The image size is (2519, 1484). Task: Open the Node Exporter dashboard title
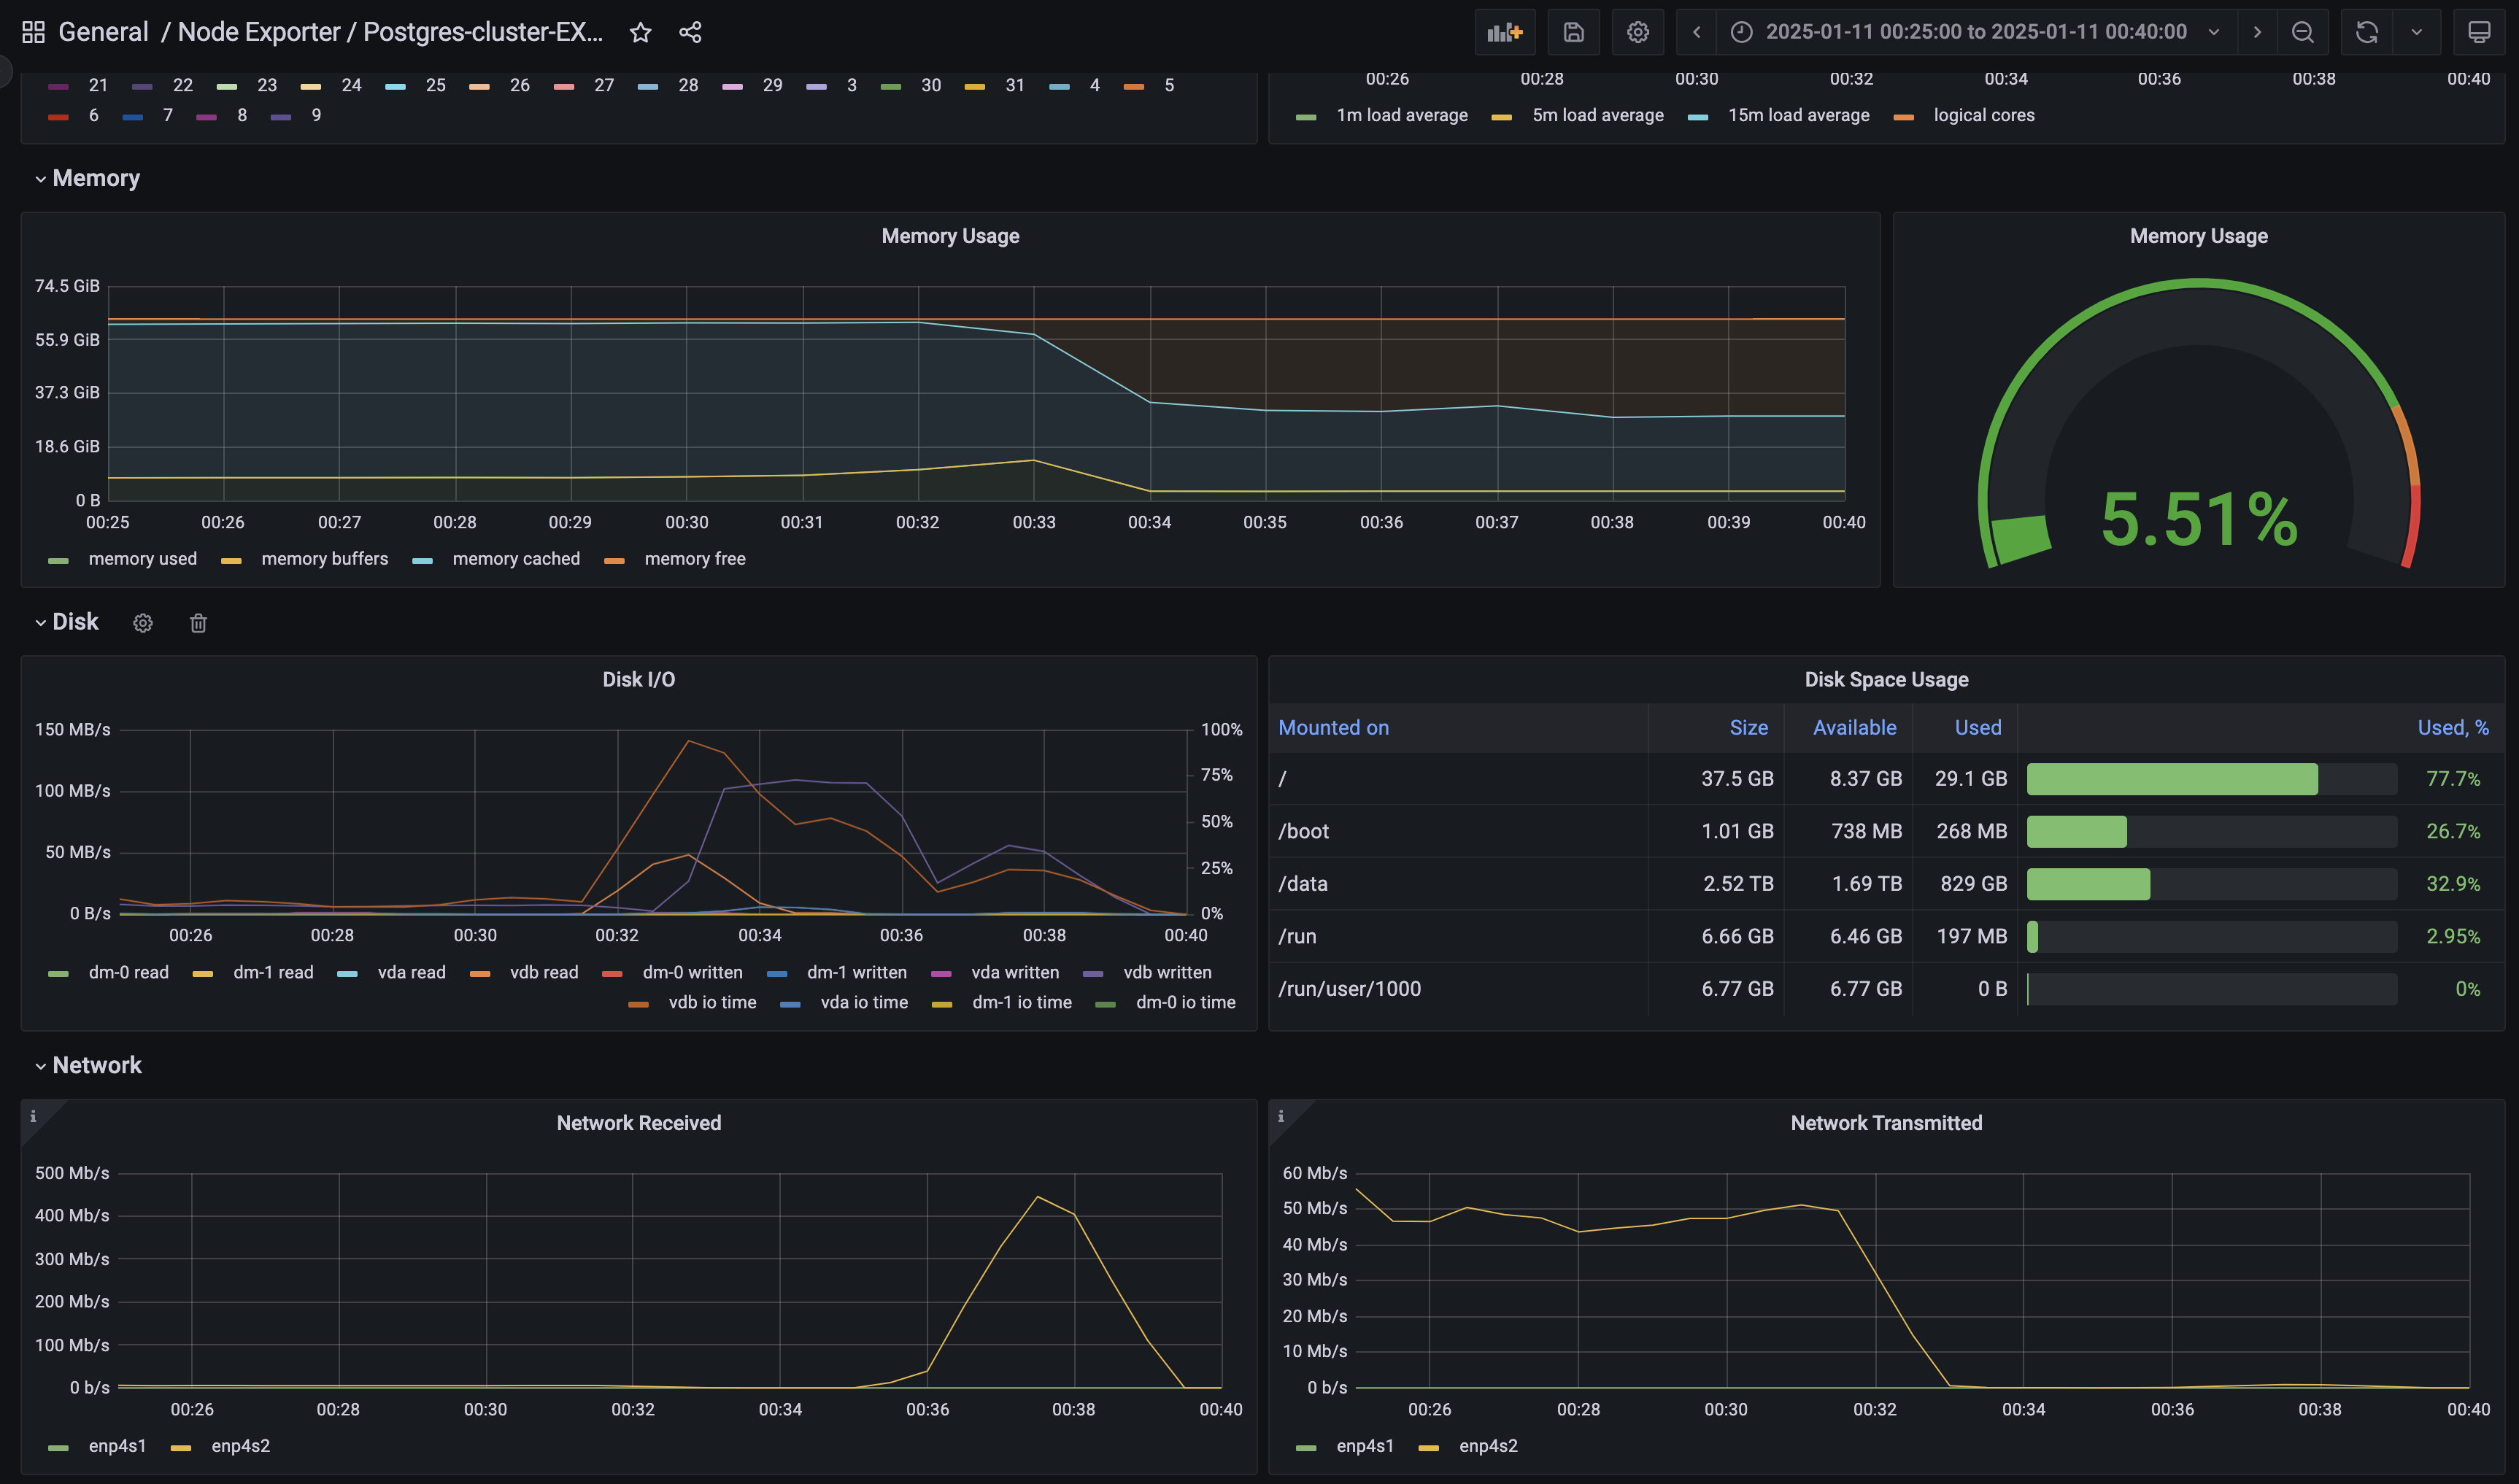coord(390,32)
